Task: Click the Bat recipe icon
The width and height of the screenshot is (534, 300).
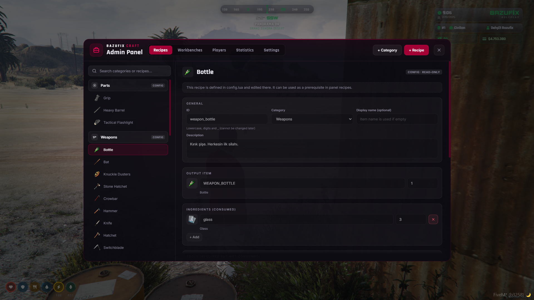Action: [x=97, y=162]
